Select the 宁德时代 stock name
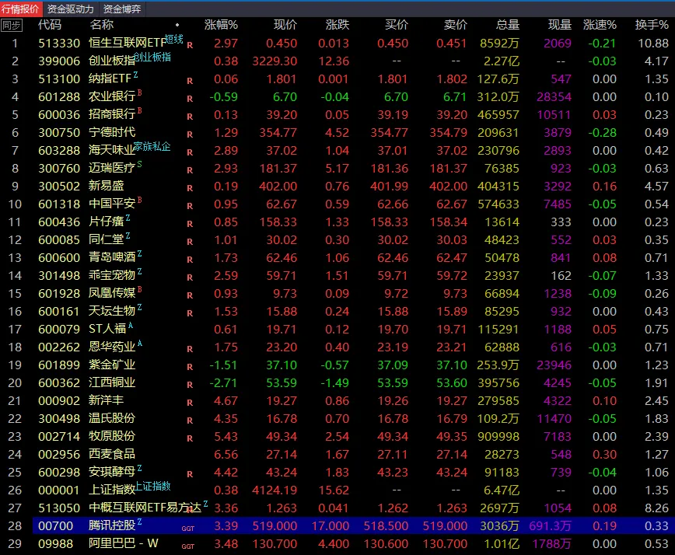Image resolution: width=675 pixels, height=555 pixels. [x=112, y=132]
